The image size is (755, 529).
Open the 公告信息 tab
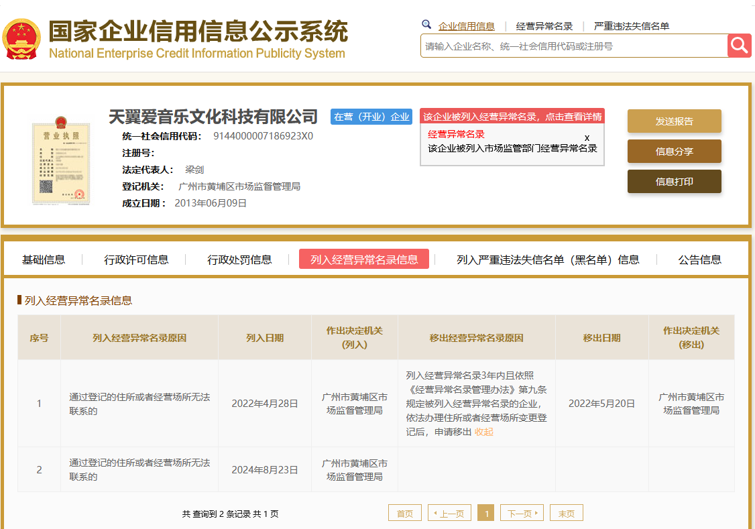(x=699, y=260)
